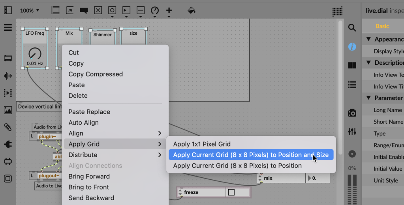
Task: Select the Basic inspector tab
Action: [x=382, y=26]
